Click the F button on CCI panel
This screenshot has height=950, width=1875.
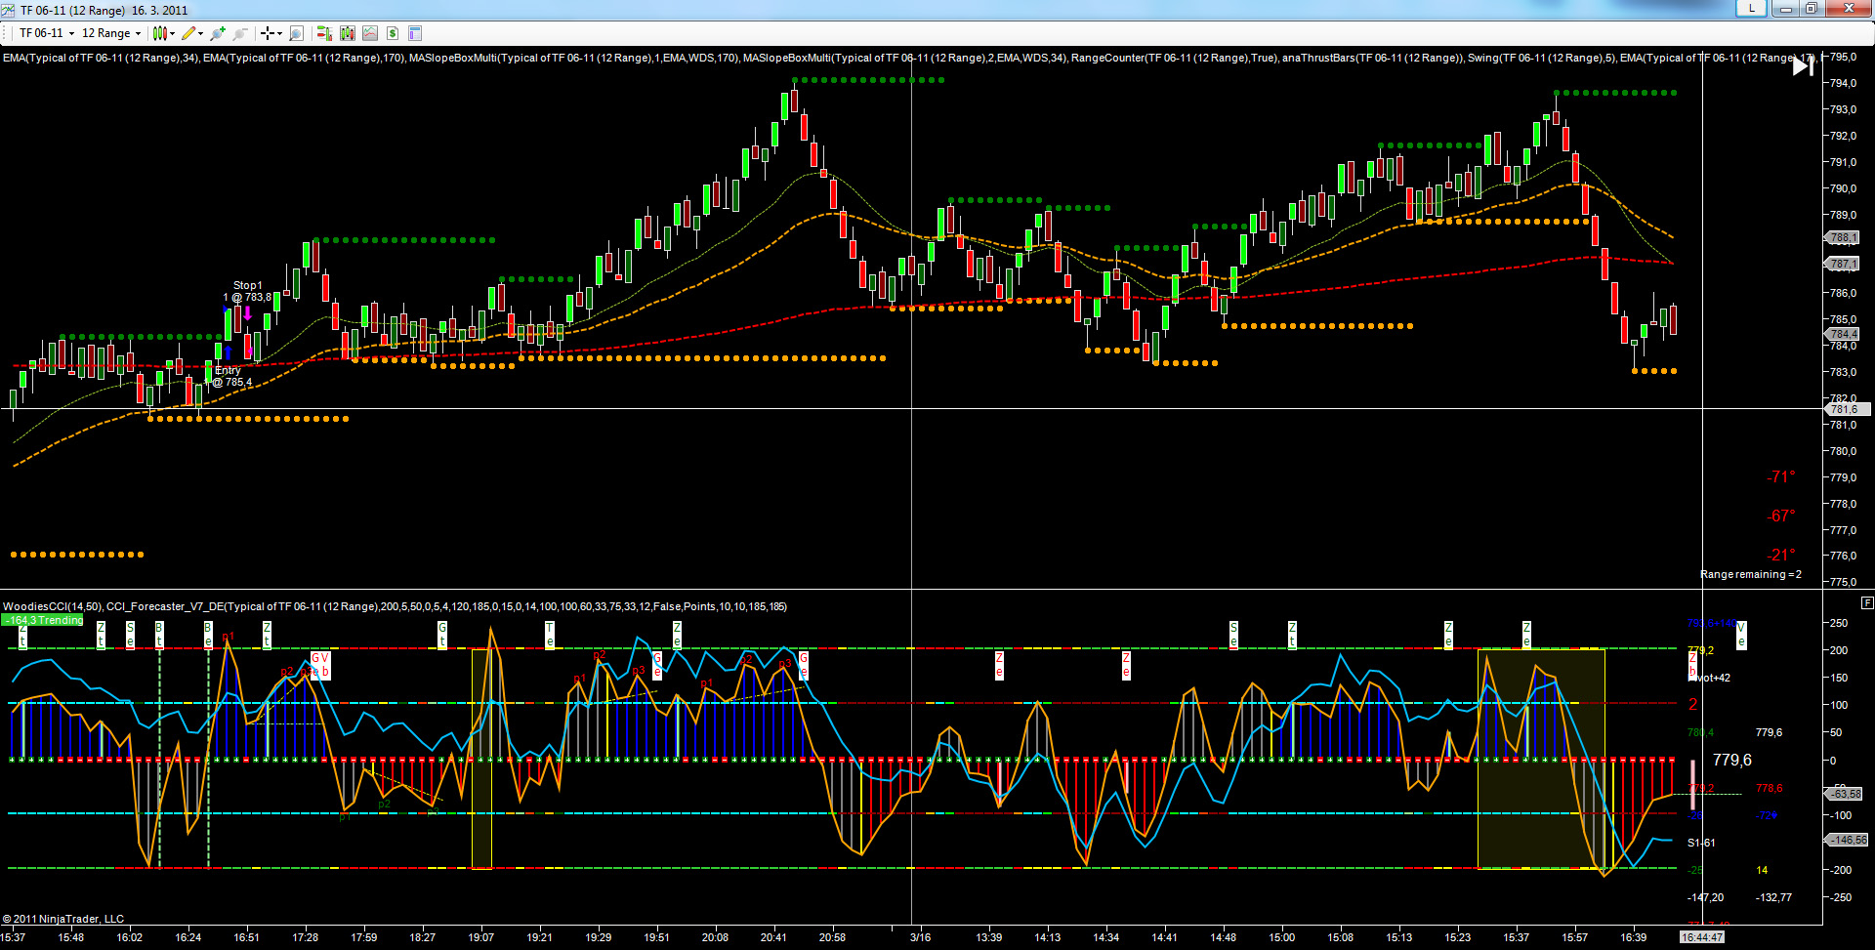coord(1867,602)
